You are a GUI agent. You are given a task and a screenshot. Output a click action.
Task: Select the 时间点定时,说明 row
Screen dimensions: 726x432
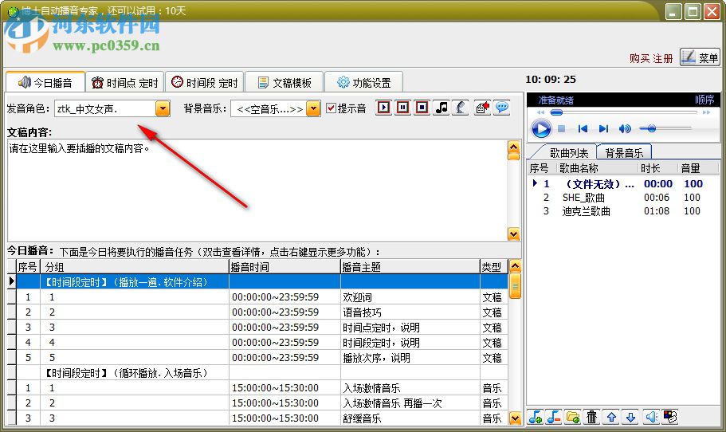(x=262, y=328)
